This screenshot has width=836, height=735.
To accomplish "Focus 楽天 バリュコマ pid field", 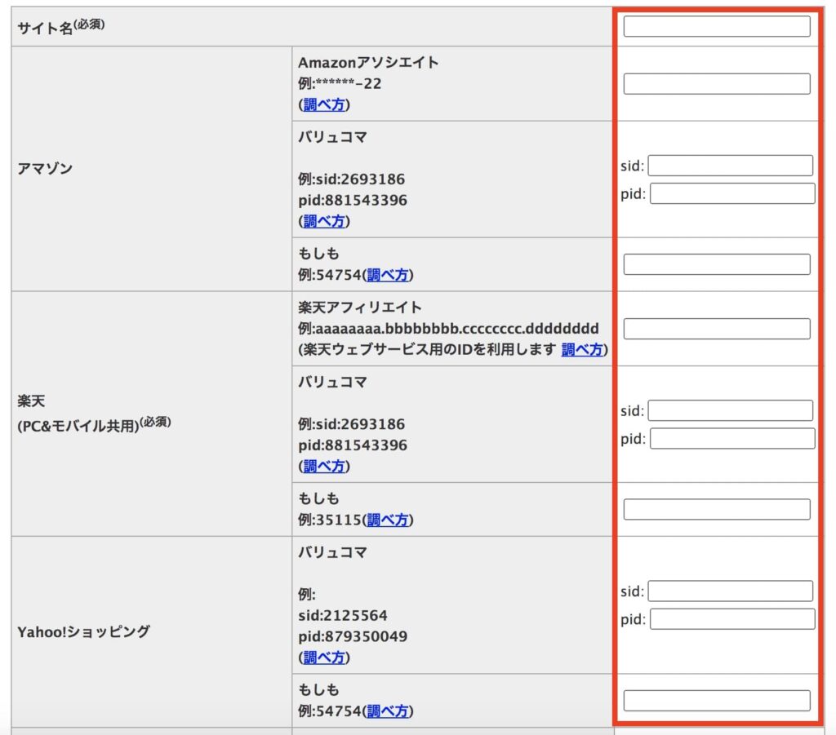I will tap(732, 438).
